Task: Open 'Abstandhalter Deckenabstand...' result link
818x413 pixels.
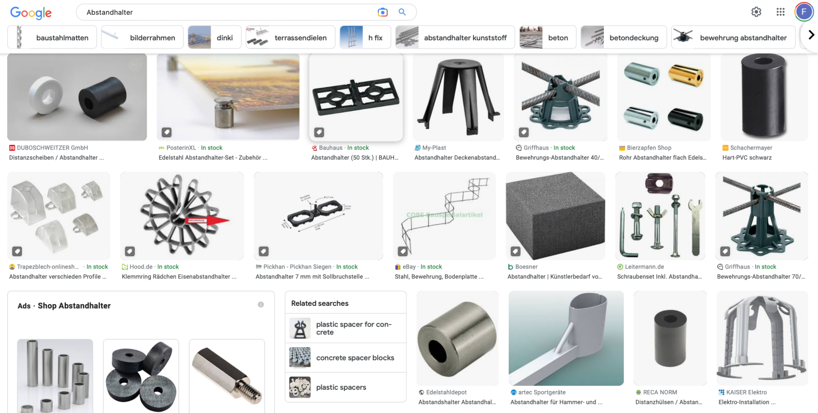Action: (457, 158)
